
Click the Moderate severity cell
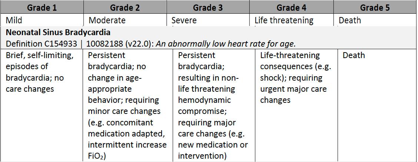pyautogui.click(x=107, y=20)
